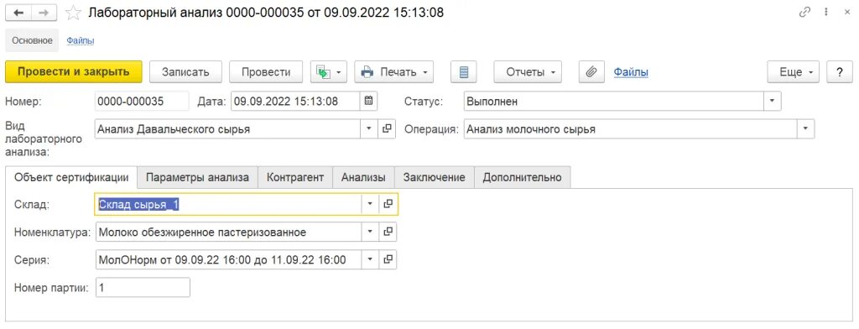Image resolution: width=859 pixels, height=329 pixels.
Task: Open Файлы link beside the Основное section
Action: click(x=81, y=40)
